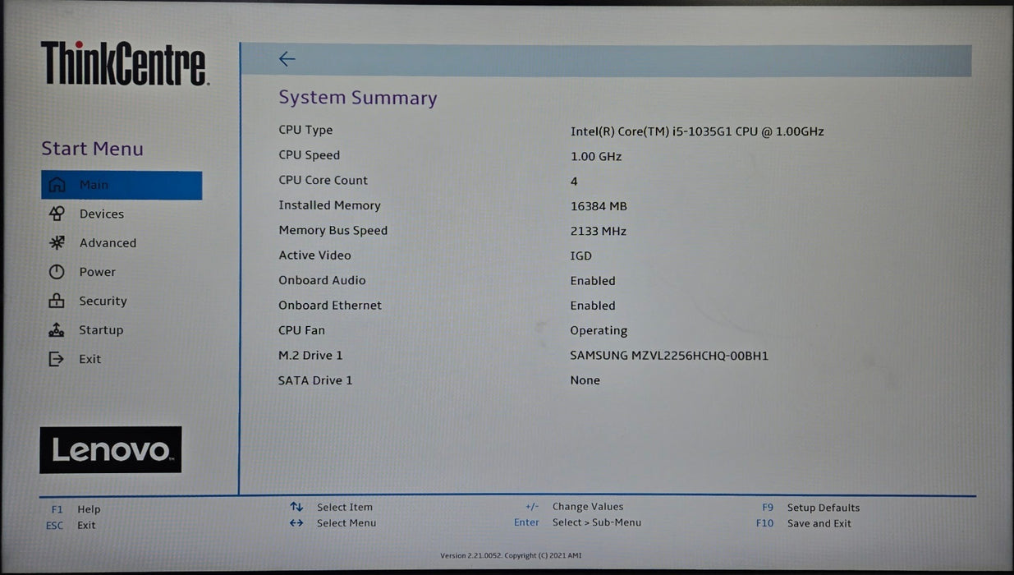The width and height of the screenshot is (1014, 575).
Task: Open the Power menu label
Action: (97, 272)
